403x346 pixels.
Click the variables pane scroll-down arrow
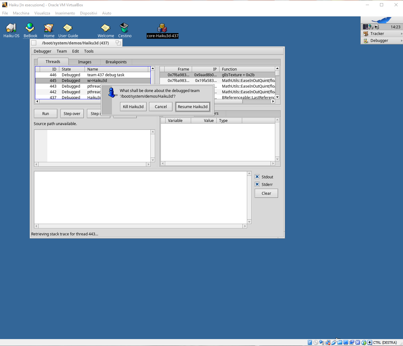pyautogui.click(x=277, y=159)
